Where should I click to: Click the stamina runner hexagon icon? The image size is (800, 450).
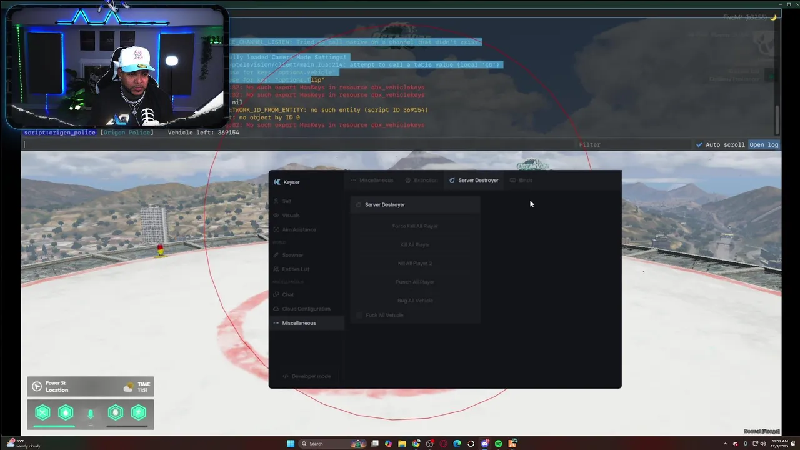pyautogui.click(x=139, y=412)
